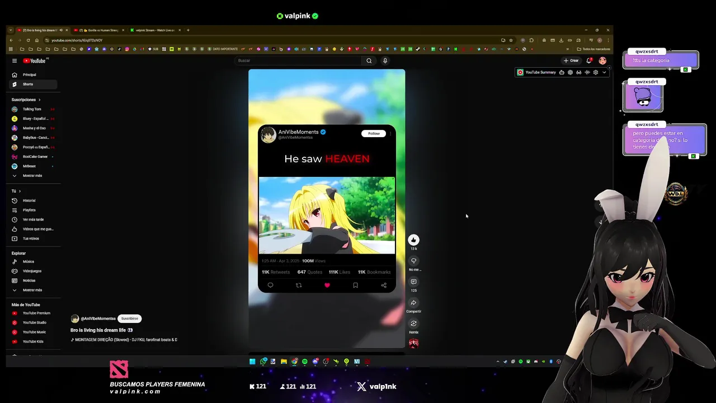Open YouTube Kids link
This screenshot has height=403, width=716.
(x=33, y=341)
